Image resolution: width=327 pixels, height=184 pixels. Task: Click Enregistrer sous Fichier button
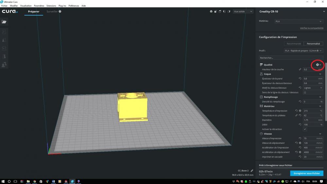click(307, 173)
